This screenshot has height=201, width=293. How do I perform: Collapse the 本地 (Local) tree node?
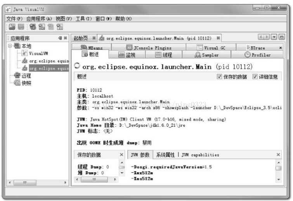[10, 46]
